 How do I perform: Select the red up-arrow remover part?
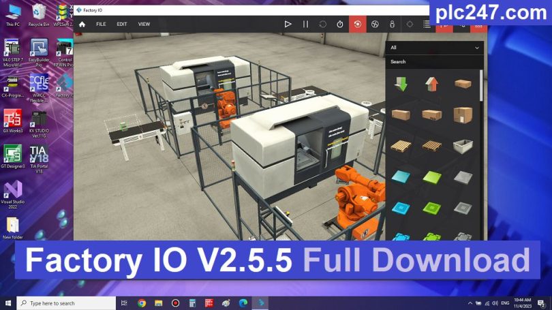(432, 84)
